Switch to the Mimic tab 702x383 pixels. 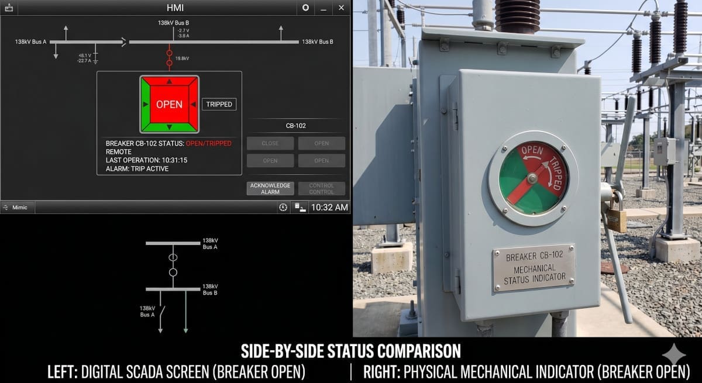[x=18, y=207]
